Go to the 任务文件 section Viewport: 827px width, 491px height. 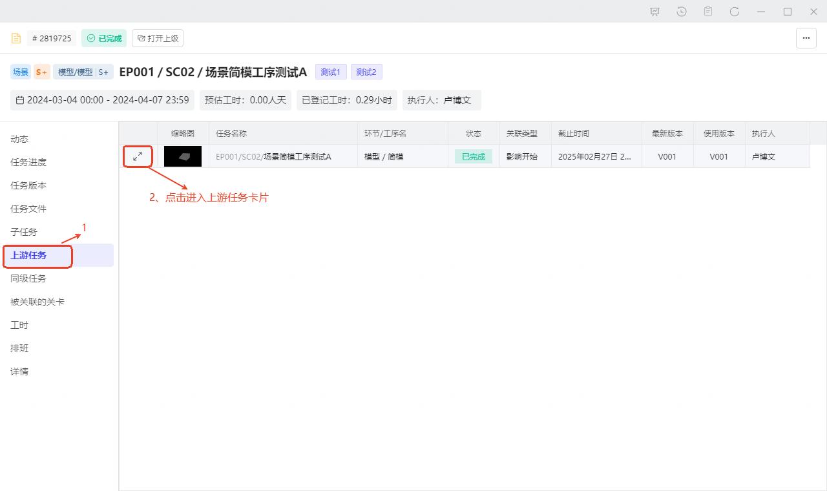coord(28,209)
